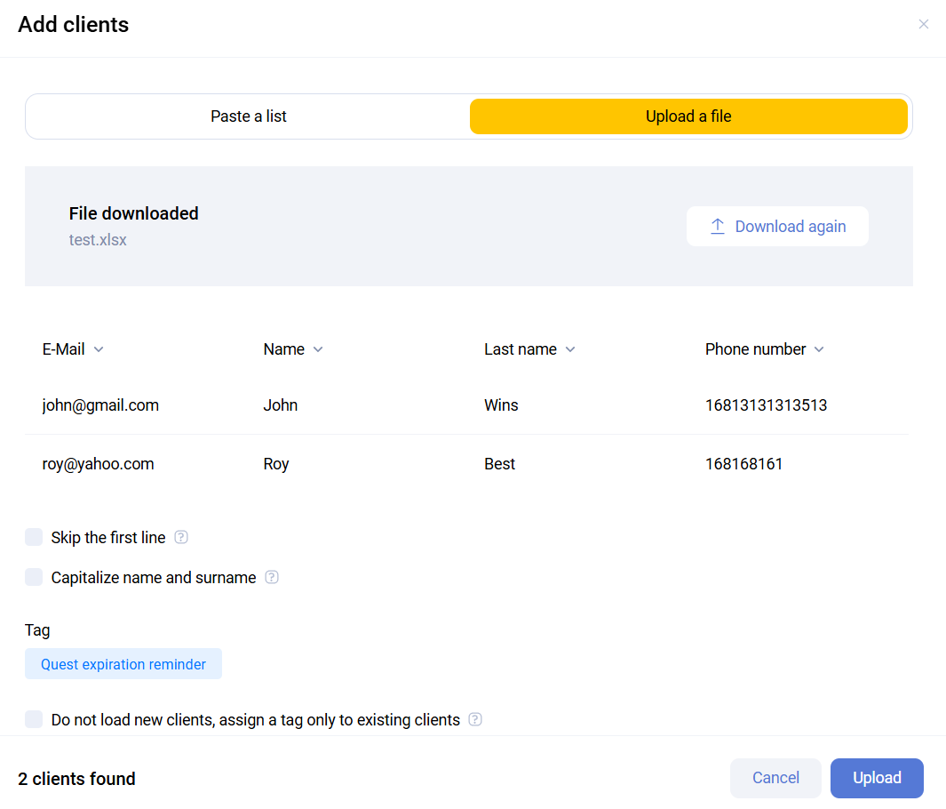Viewport: 946px width, 809px height.
Task: Click Roy's phone number 168168161
Action: tap(743, 464)
